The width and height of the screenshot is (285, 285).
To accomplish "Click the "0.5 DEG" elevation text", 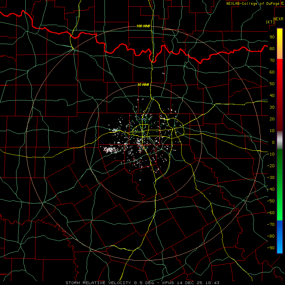I will [144, 283].
